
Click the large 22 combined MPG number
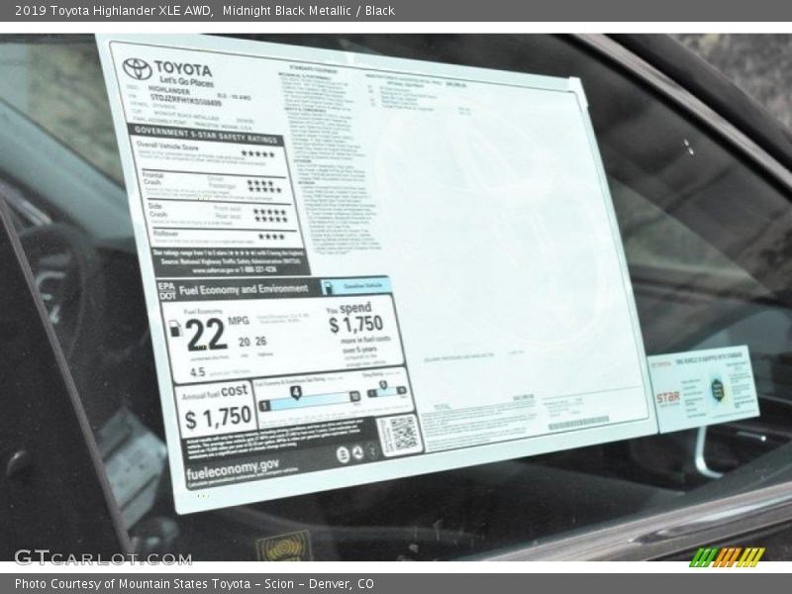206,334
